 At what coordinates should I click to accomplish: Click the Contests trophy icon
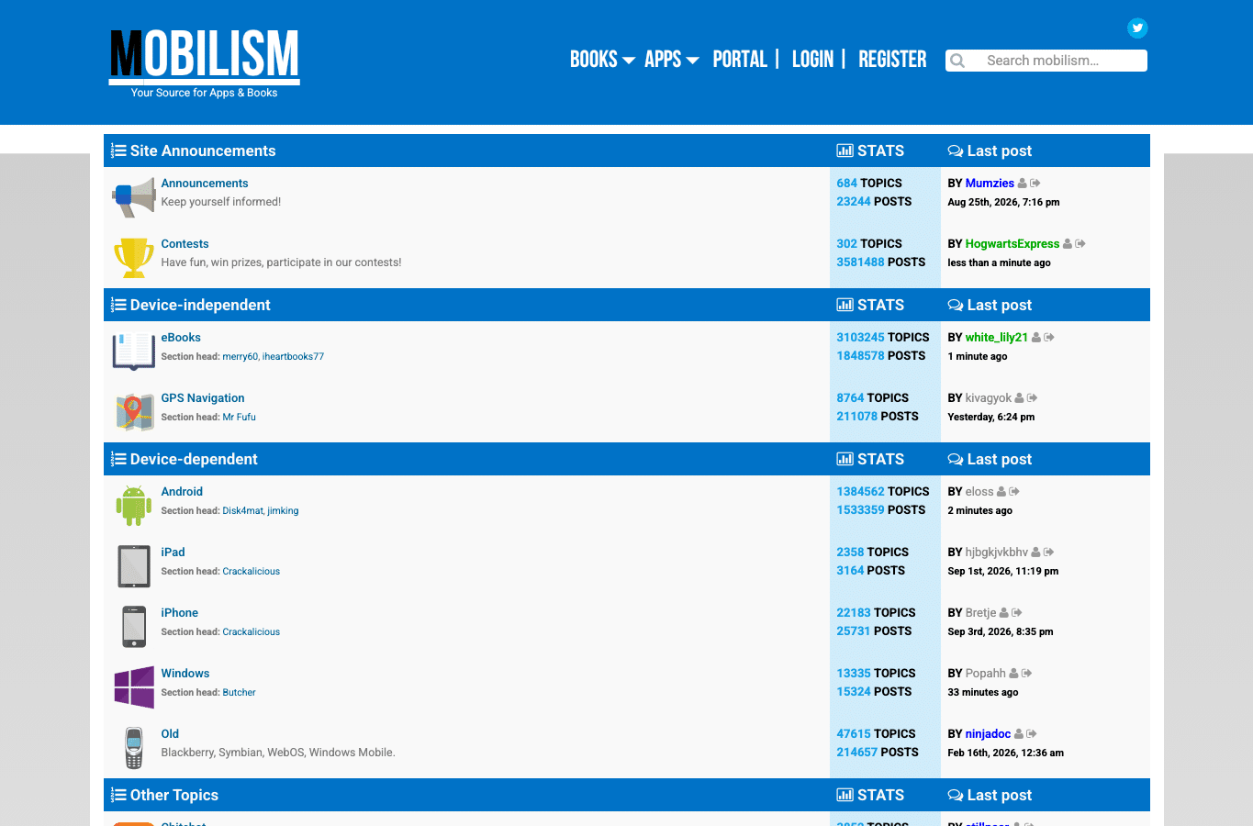click(x=134, y=257)
